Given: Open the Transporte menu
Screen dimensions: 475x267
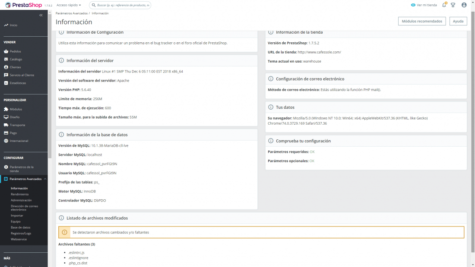Looking at the screenshot, I should 17,125.
